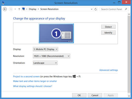Expand the address bar history chevron
Image resolution: width=132 pixels, height=99 pixels.
click(92, 9)
